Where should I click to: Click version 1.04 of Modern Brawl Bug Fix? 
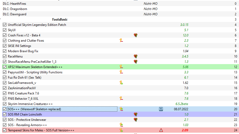[x=186, y=51]
